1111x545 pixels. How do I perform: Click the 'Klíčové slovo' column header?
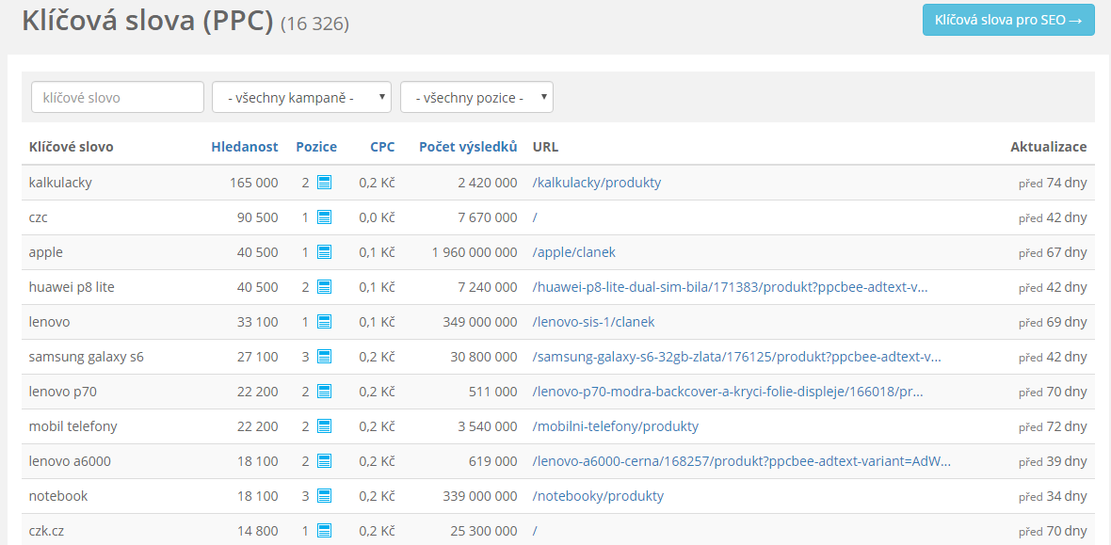coord(71,147)
